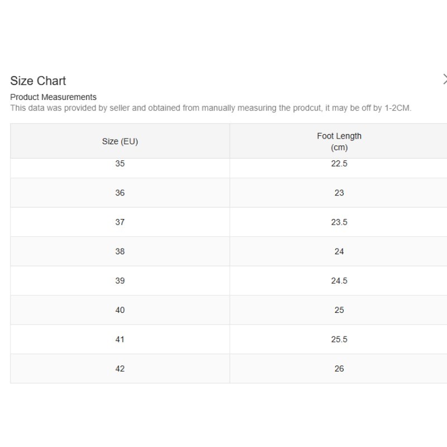Select the size 36 cell

[120, 193]
